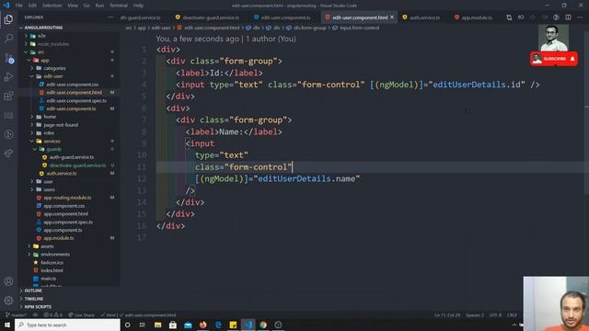Open the Help menu
The height and width of the screenshot is (331, 589).
coord(138,6)
